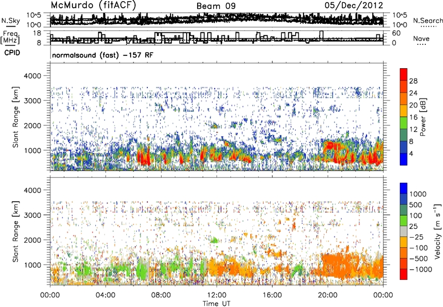Pick the light green 12–16 dB colorbar segment
Viewport: 443px width, 307px height.
point(404,123)
